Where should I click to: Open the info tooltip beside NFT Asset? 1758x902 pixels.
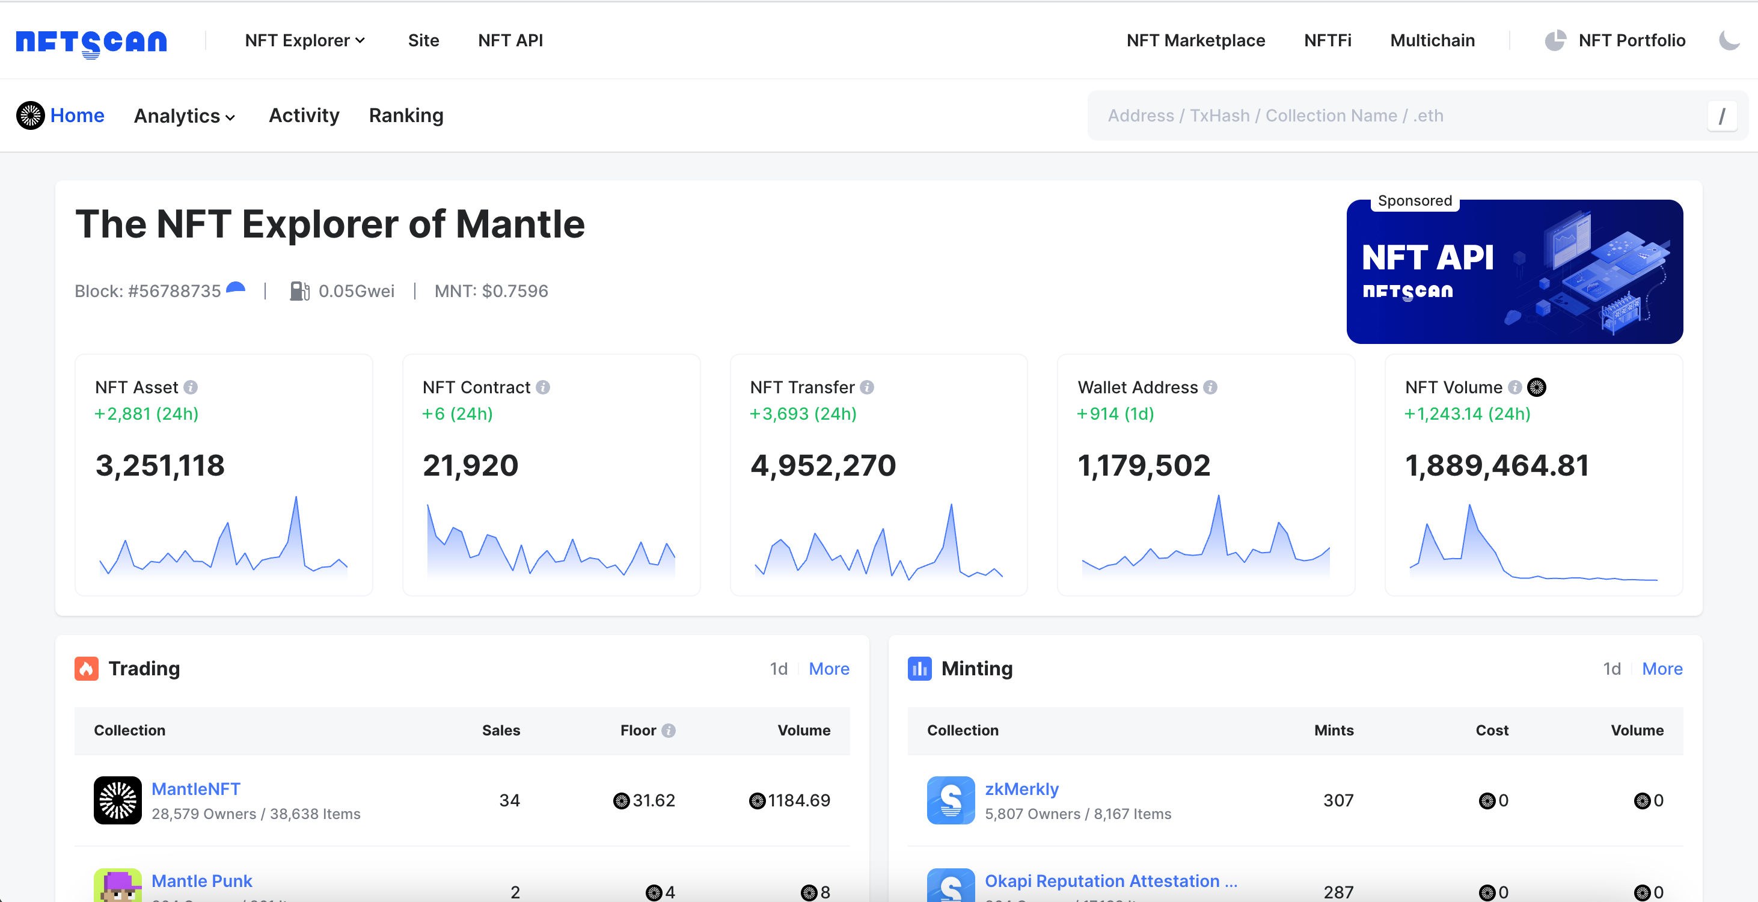(x=192, y=387)
